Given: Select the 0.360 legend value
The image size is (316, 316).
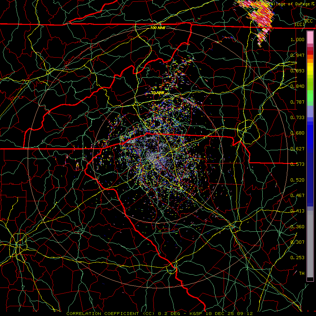Looking at the screenshot, I should (297, 227).
